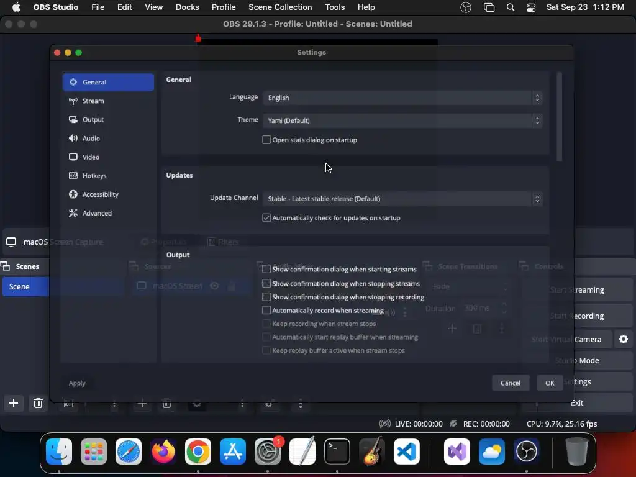
Task: Open the Apple menu
Action: click(x=16, y=7)
